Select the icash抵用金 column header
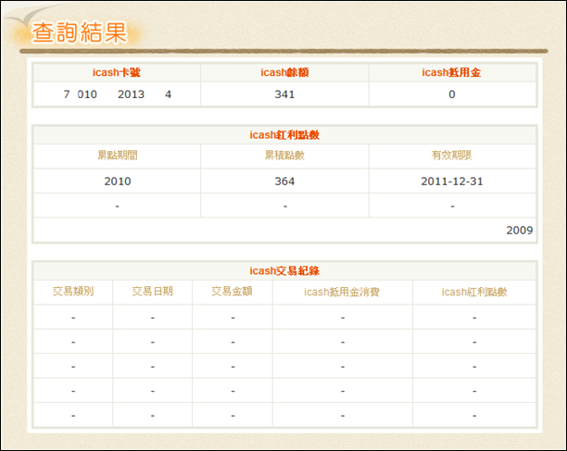The width and height of the screenshot is (567, 451). 451,72
